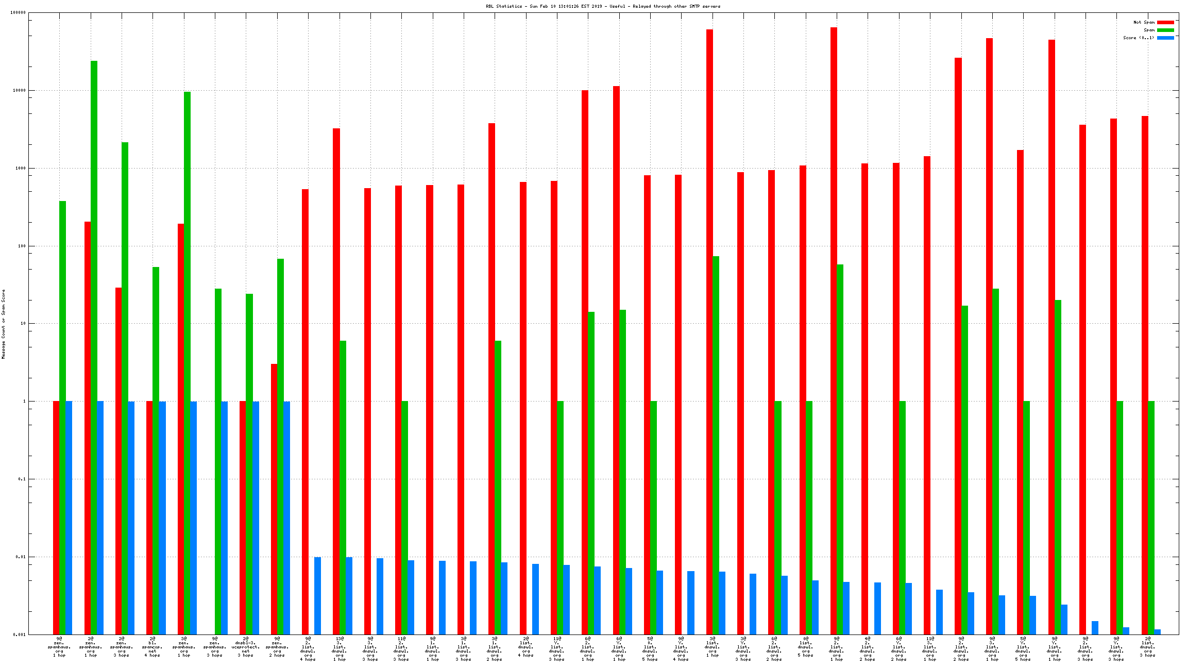This screenshot has width=1187, height=668.
Task: Click the 0.1 tick on the Y axis
Action: pos(22,479)
